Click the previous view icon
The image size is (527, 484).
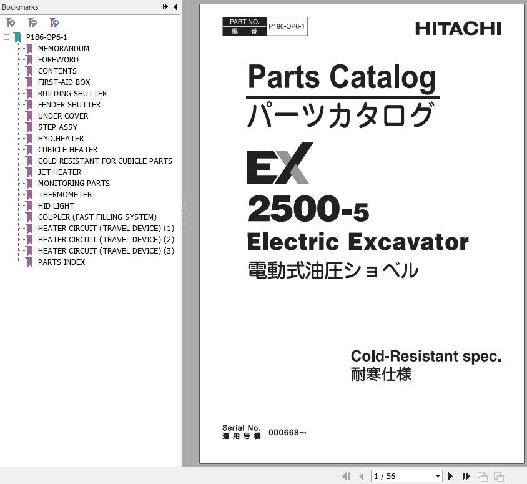tap(483, 477)
